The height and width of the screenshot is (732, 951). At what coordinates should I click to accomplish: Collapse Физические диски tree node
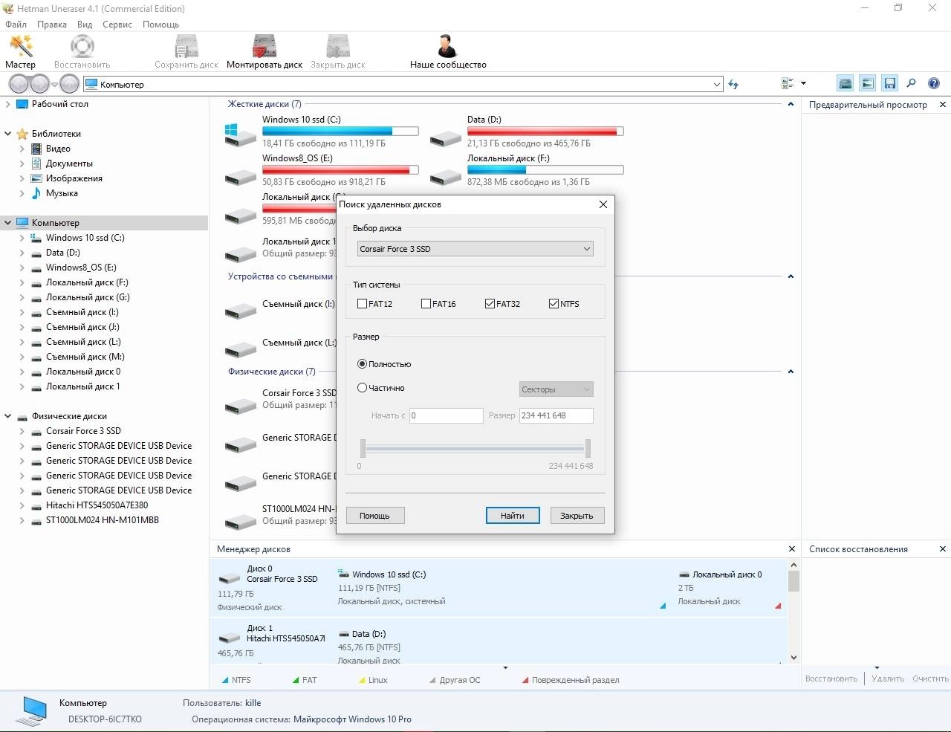pyautogui.click(x=8, y=416)
